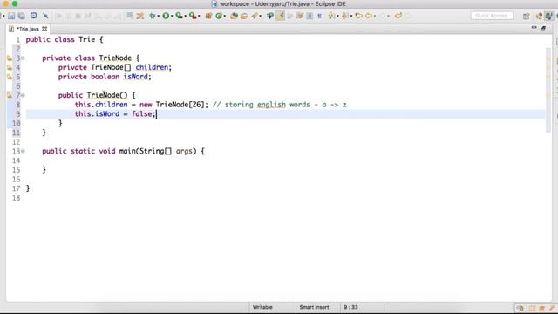Click the Previous Annotation arrow icon
This screenshot has width=558, height=314.
pos(344,16)
